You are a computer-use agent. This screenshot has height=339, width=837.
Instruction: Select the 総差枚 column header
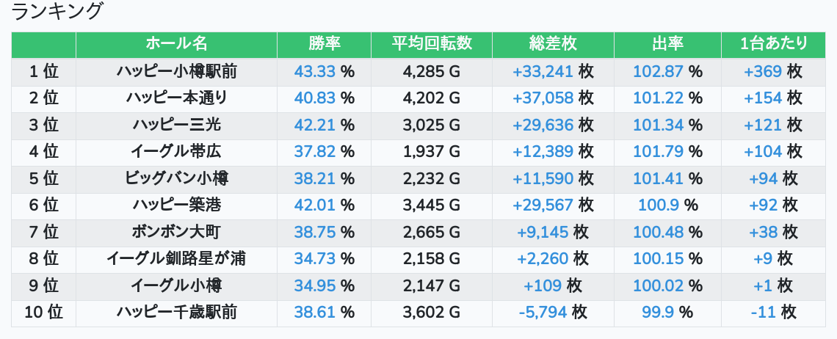click(552, 44)
